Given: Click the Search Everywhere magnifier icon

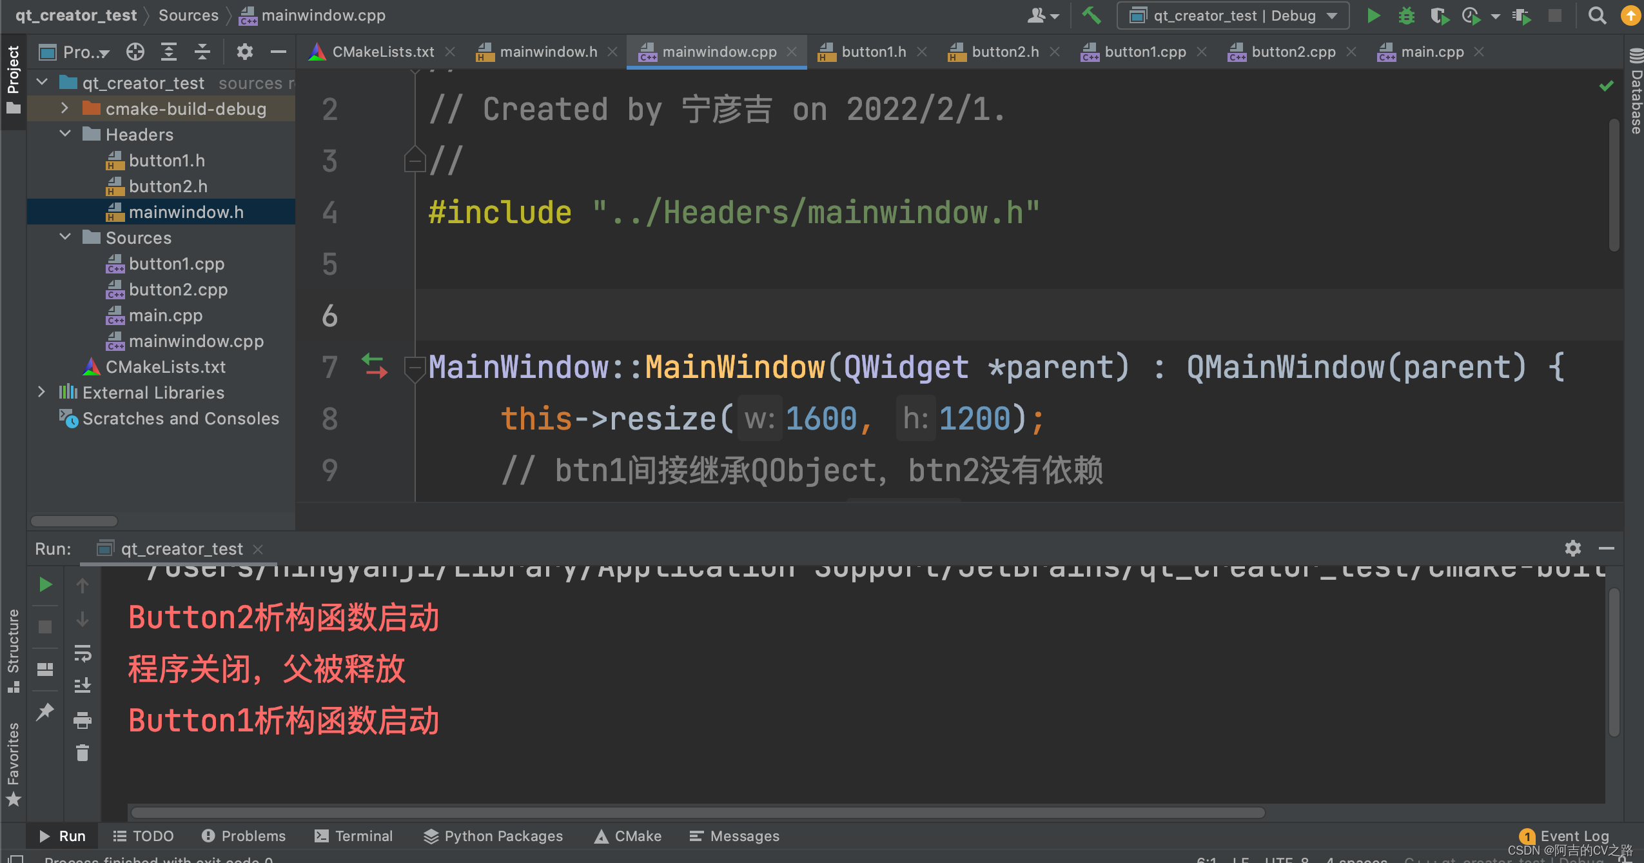Looking at the screenshot, I should [x=1597, y=15].
